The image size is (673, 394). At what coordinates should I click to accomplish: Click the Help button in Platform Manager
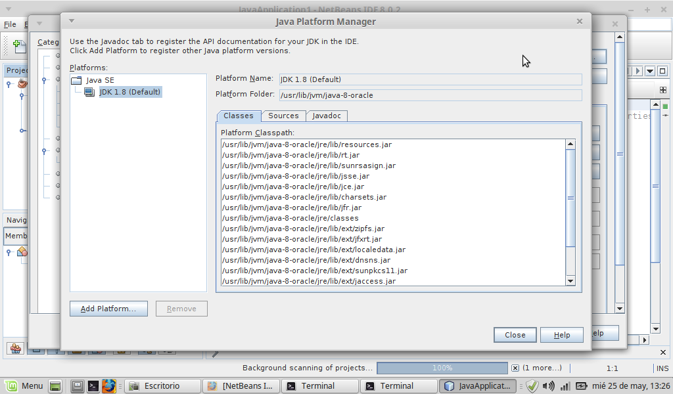(x=561, y=335)
